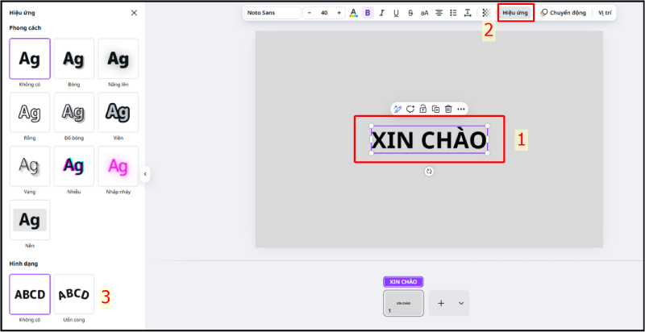Open the Hiệu ứng effects tab
The width and height of the screenshot is (645, 332).
point(515,13)
